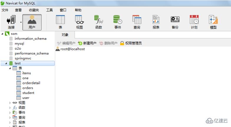Open the 表 (Table) toolbar icon

60,22
